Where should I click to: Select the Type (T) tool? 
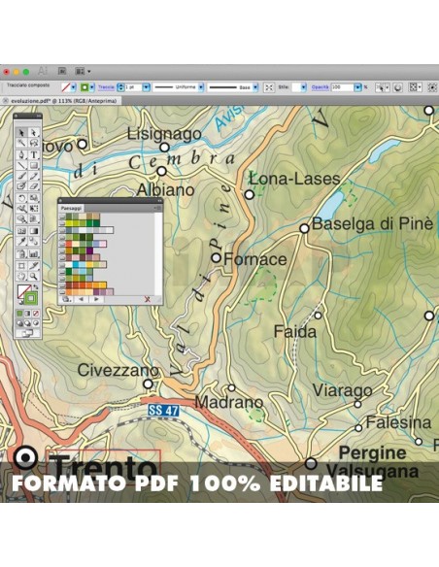coord(34,154)
